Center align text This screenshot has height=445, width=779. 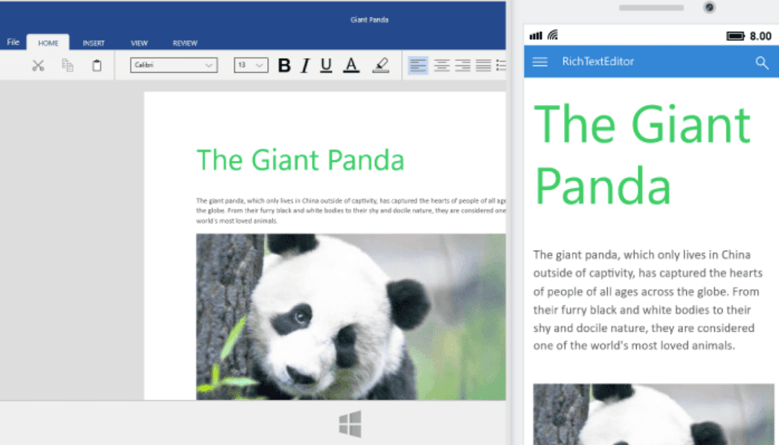pos(442,65)
